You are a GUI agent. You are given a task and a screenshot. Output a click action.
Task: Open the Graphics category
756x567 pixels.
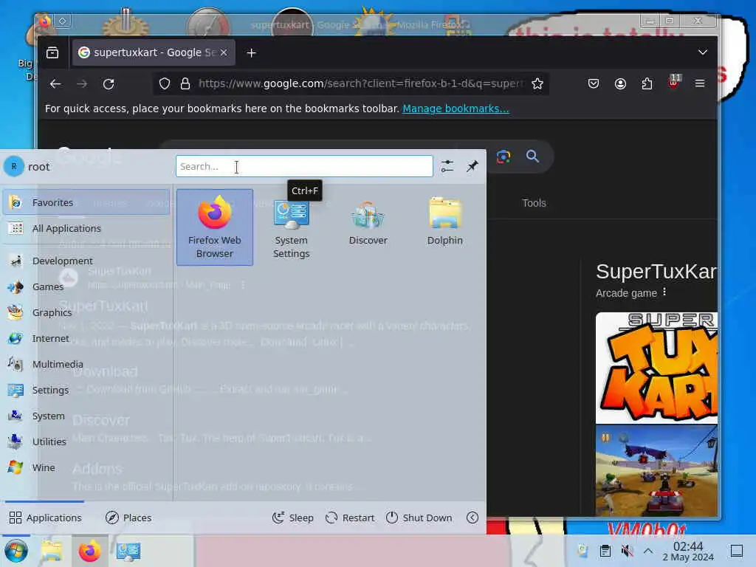click(86, 312)
